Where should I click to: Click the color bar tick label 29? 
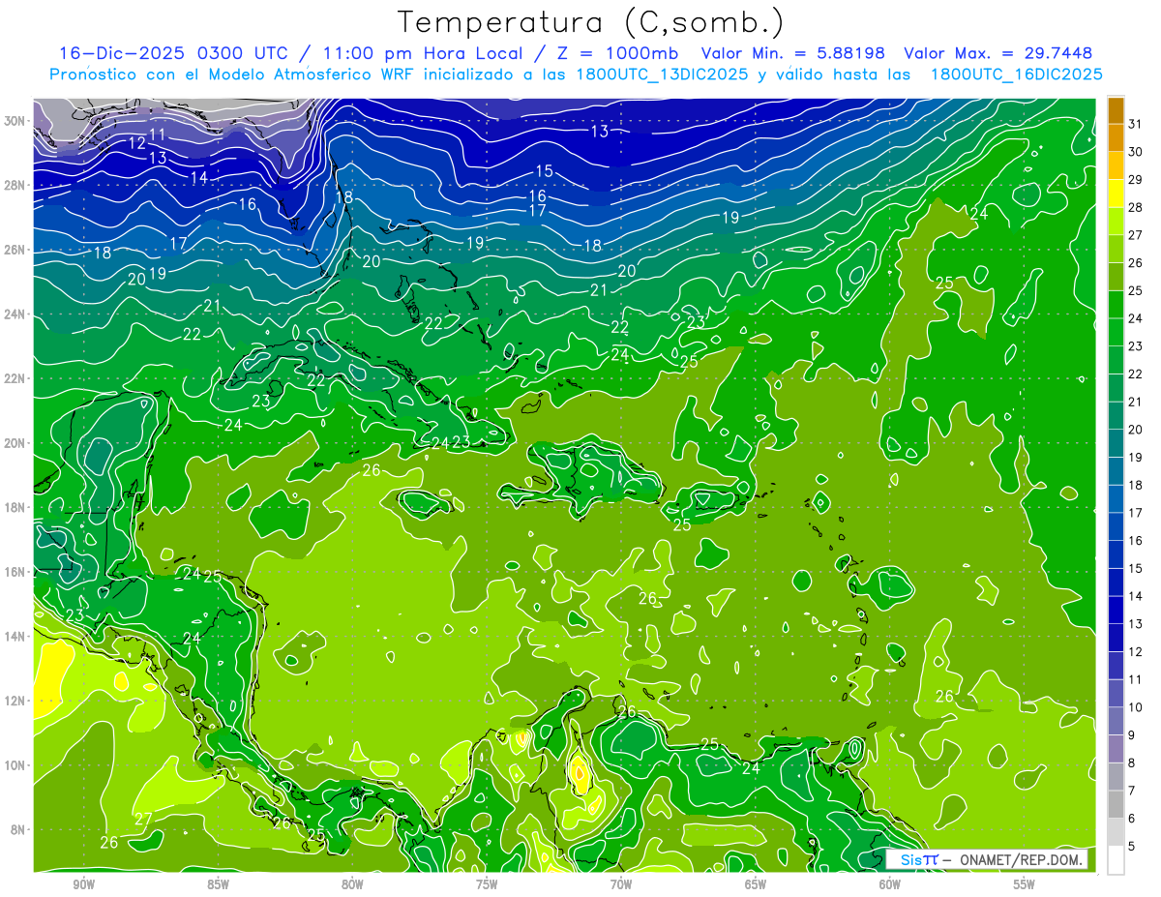[1136, 180]
